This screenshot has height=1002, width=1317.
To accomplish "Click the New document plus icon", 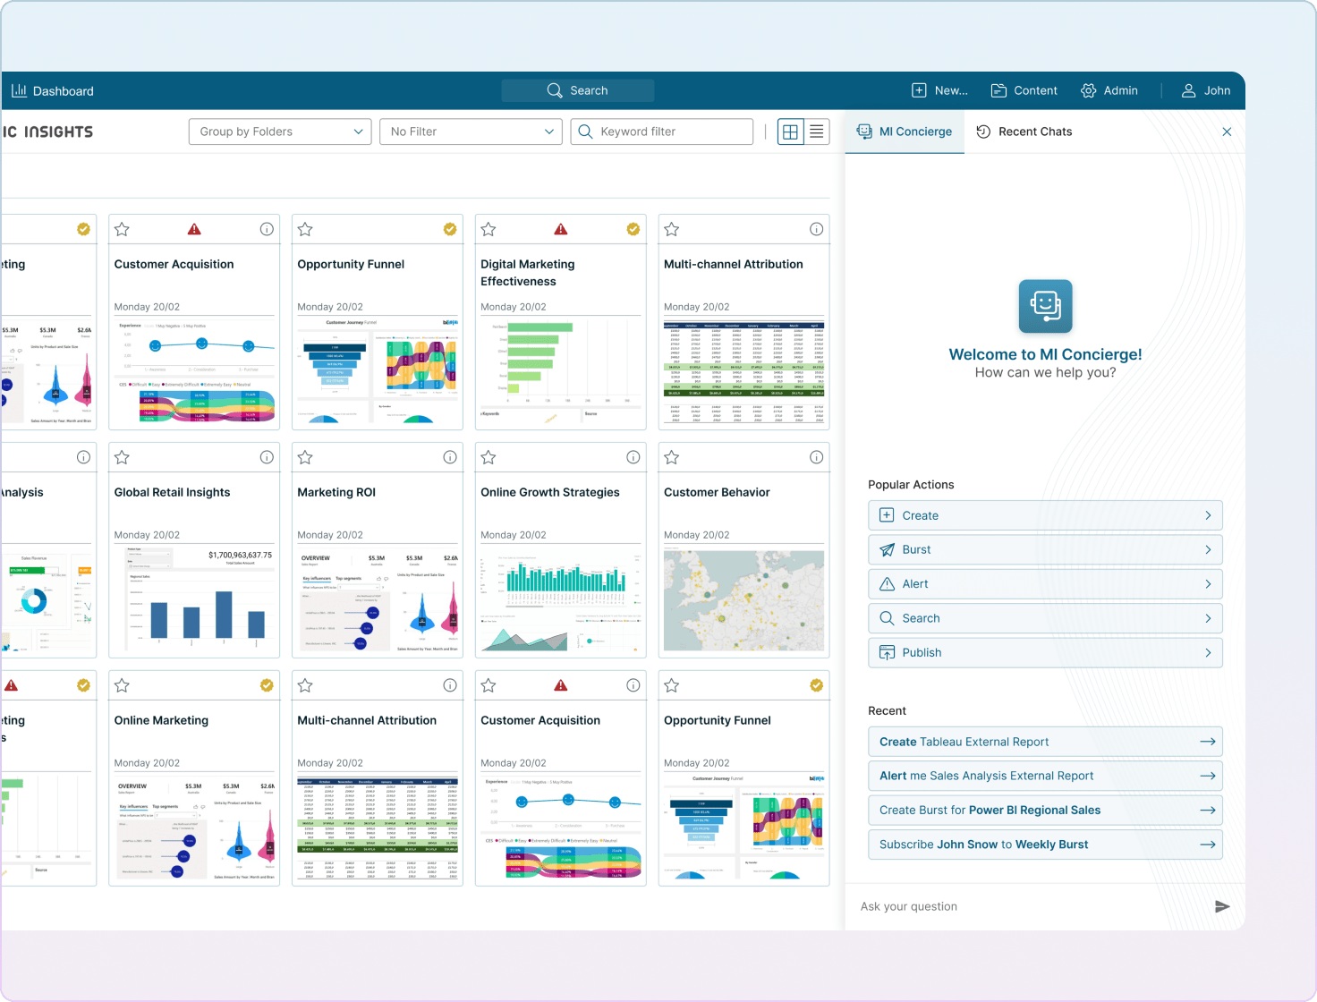I will click(x=919, y=90).
